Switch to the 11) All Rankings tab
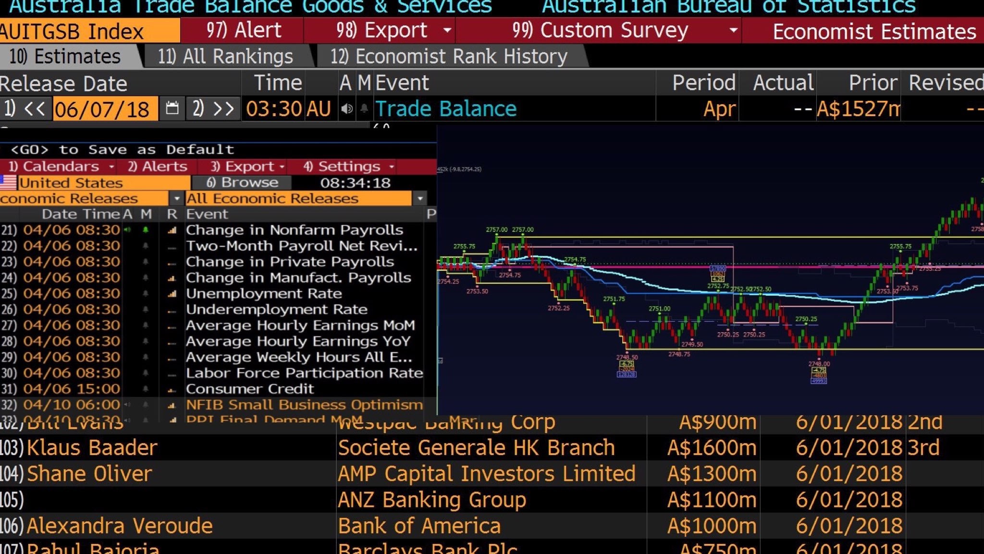984x554 pixels. [225, 57]
